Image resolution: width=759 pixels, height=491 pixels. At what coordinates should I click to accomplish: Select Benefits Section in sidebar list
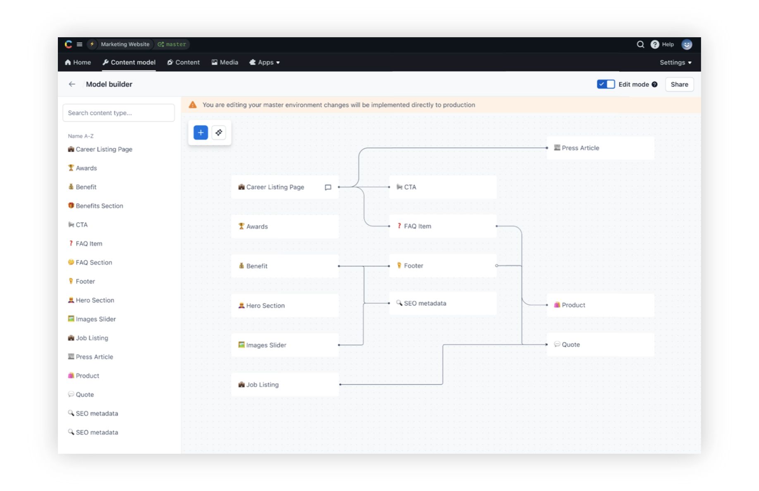95,206
